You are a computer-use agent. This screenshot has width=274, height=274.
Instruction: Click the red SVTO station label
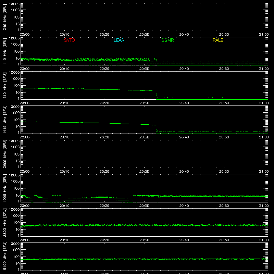(70, 40)
